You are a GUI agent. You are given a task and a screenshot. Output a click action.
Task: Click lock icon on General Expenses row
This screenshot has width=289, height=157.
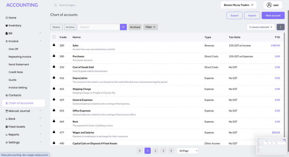pos(54,99)
